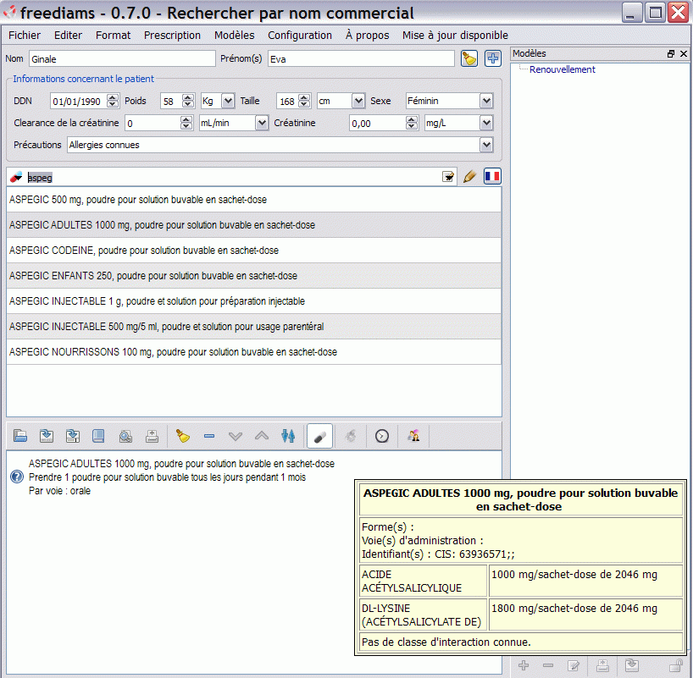Click the drug search field containing aspeg
Screen dimensions: 693x678
pos(233,177)
